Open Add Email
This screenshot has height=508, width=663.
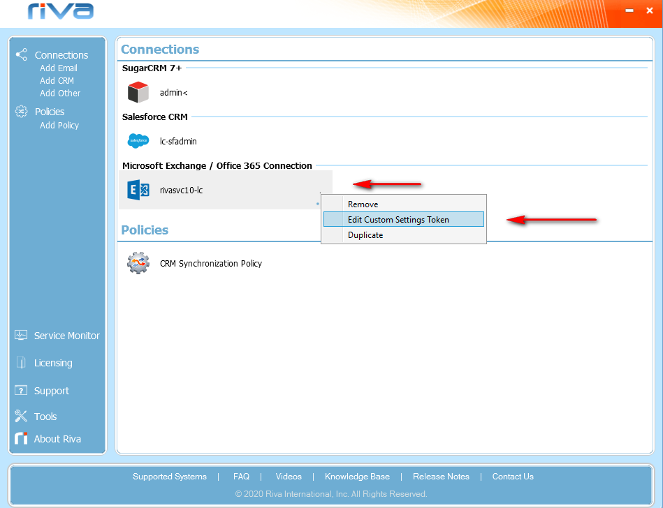click(x=58, y=68)
